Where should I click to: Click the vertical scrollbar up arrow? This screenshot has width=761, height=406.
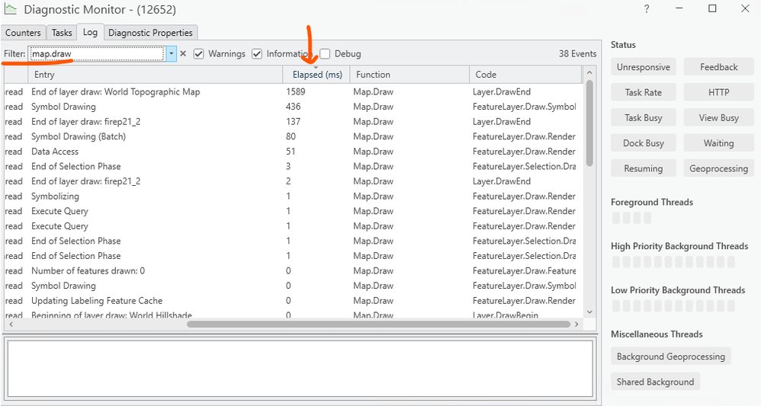coord(589,73)
